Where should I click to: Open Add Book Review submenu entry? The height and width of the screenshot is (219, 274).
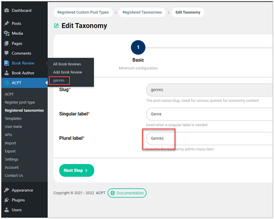pos(67,72)
